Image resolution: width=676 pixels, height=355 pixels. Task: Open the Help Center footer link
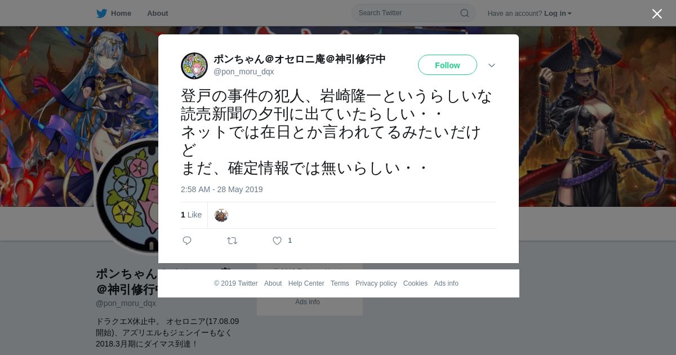(306, 283)
